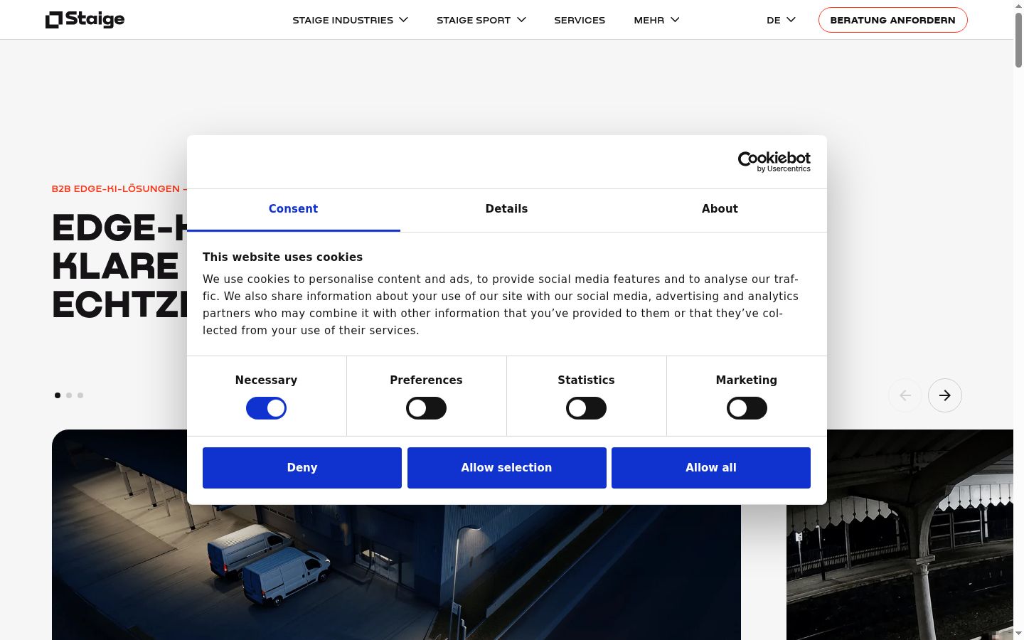Click the scrollbar down arrow
This screenshot has width=1024, height=640.
coord(1018,634)
